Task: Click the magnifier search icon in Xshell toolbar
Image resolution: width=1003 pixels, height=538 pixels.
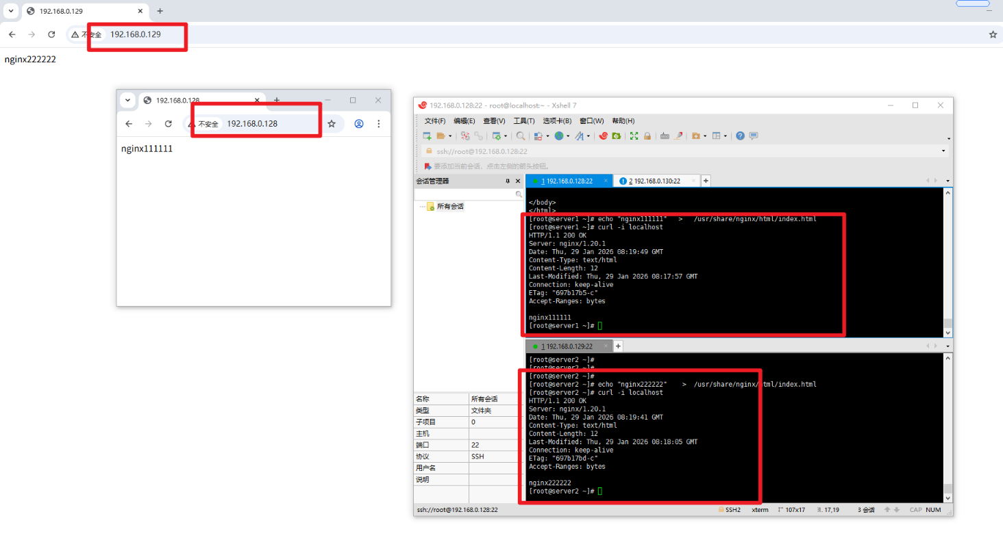Action: coord(521,136)
